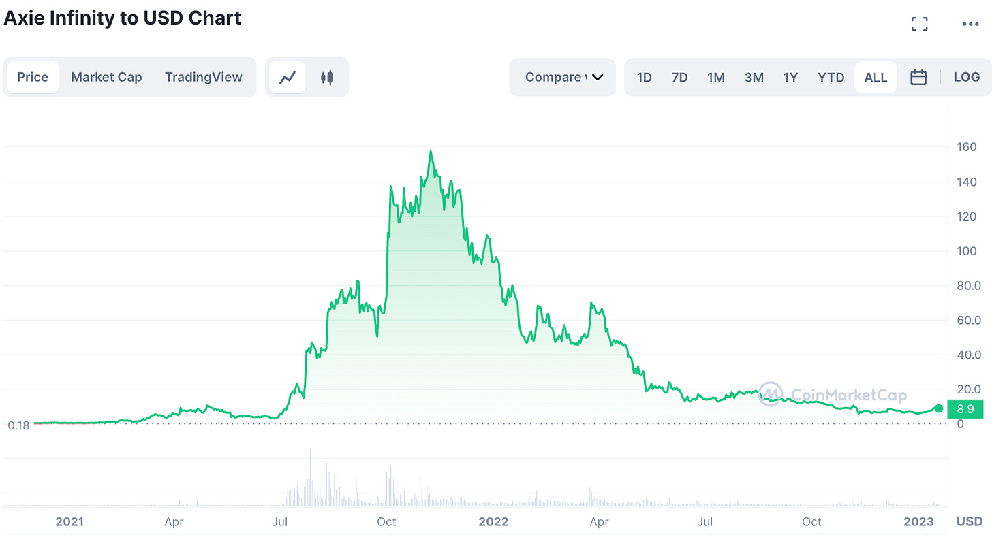Set time range to 1Y

(790, 77)
